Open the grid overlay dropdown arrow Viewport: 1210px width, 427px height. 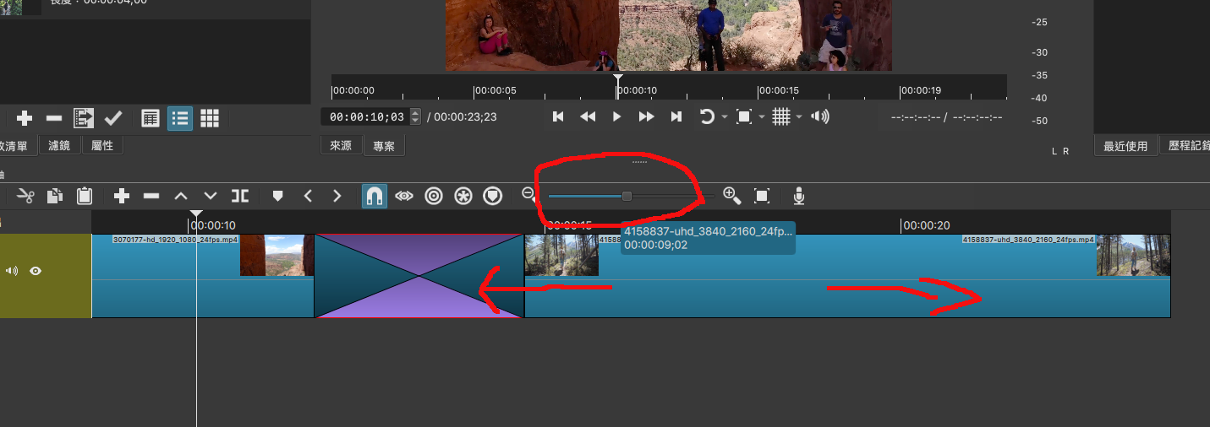799,117
